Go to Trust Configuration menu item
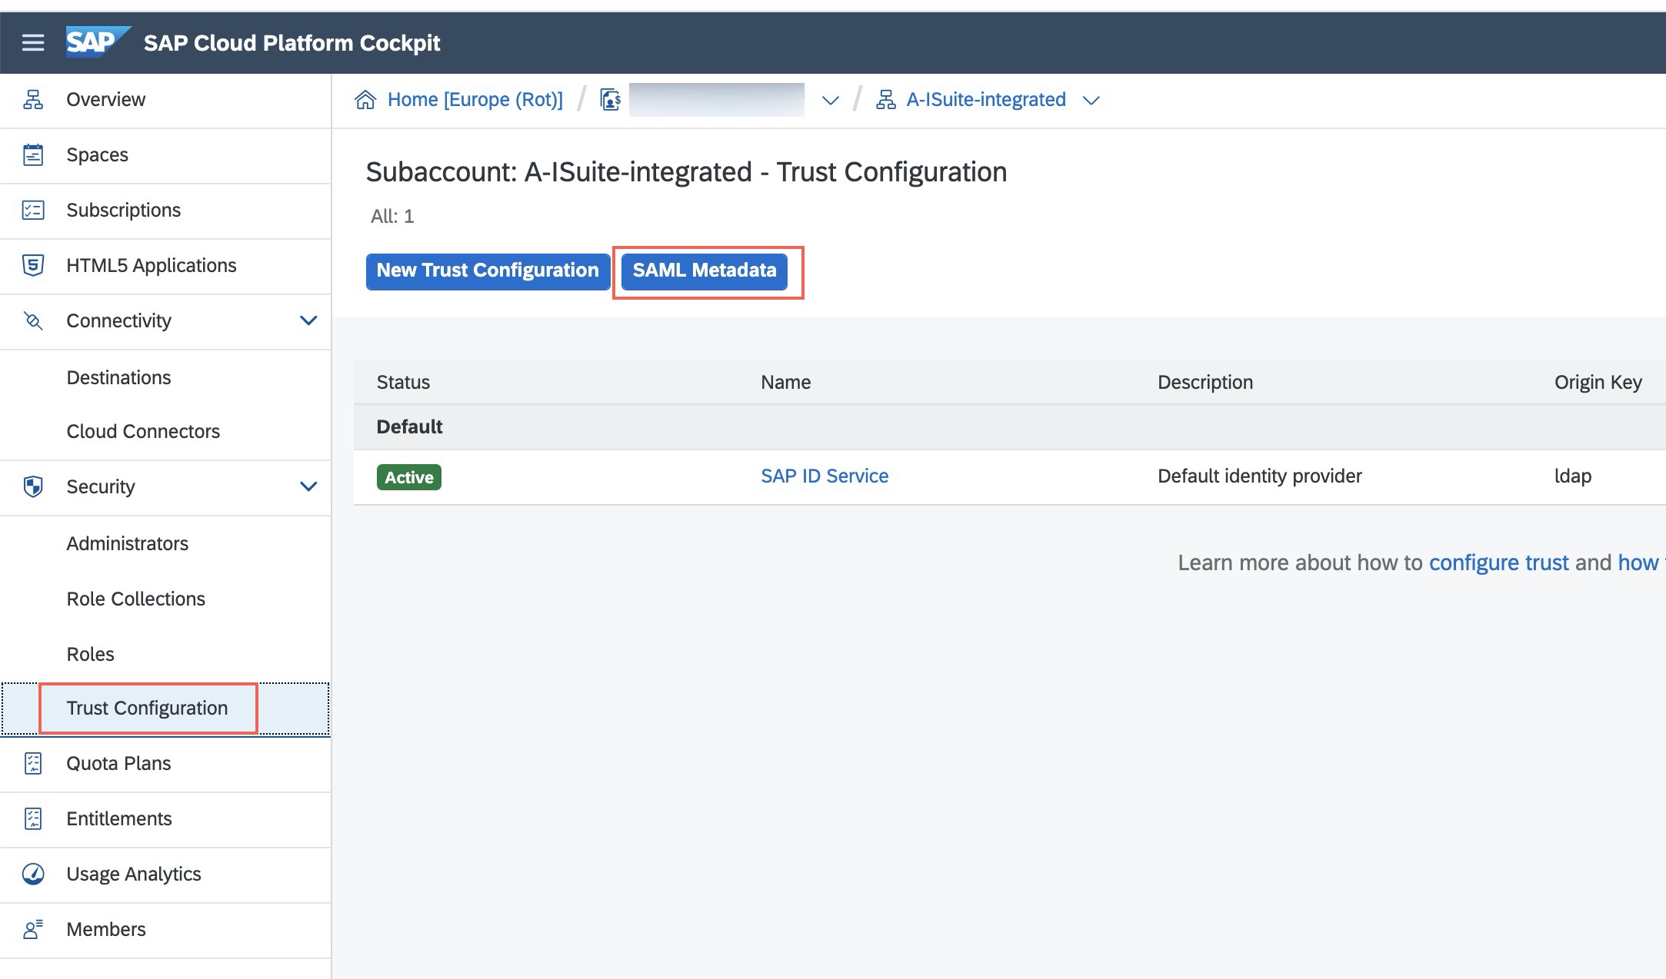 pos(147,708)
